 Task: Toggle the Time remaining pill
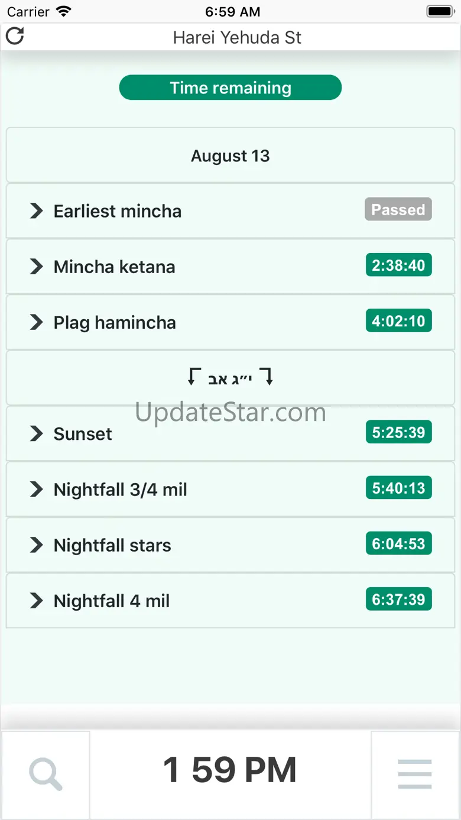230,88
